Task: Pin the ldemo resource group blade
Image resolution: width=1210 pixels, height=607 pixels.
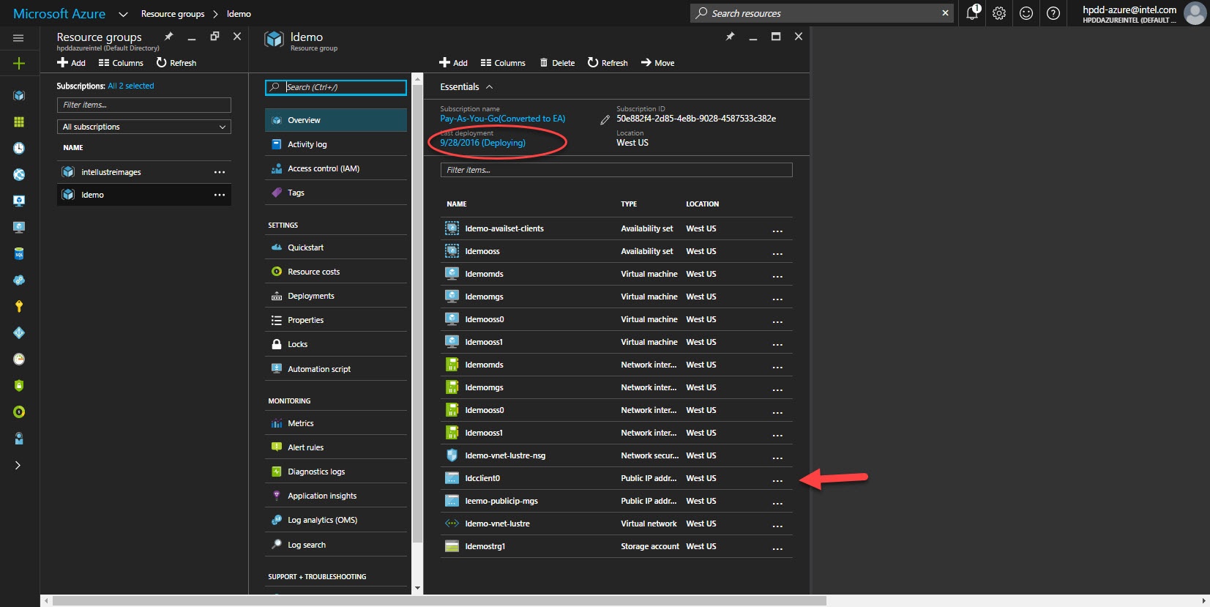Action: click(730, 37)
